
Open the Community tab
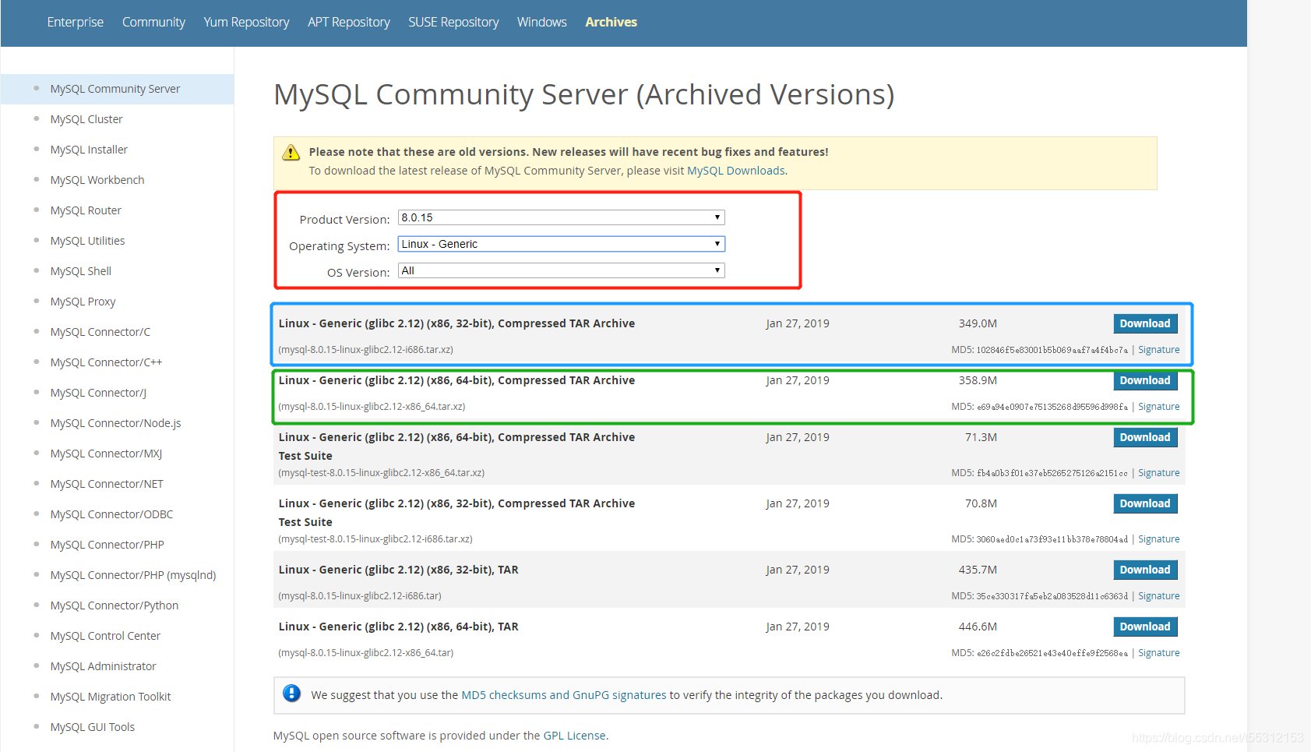[153, 22]
